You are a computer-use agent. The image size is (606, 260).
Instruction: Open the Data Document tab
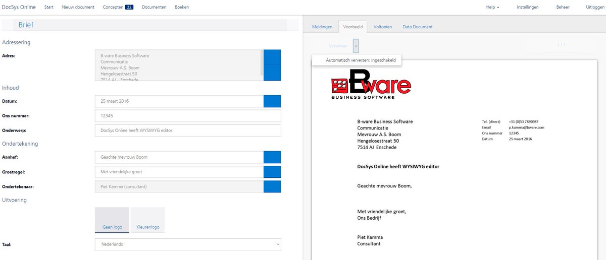click(x=418, y=27)
